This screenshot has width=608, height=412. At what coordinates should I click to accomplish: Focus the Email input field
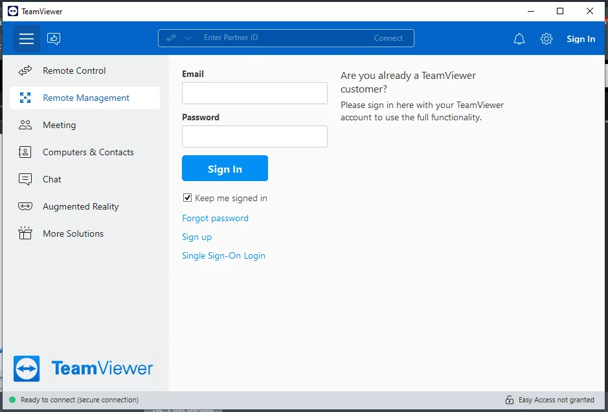click(x=254, y=93)
